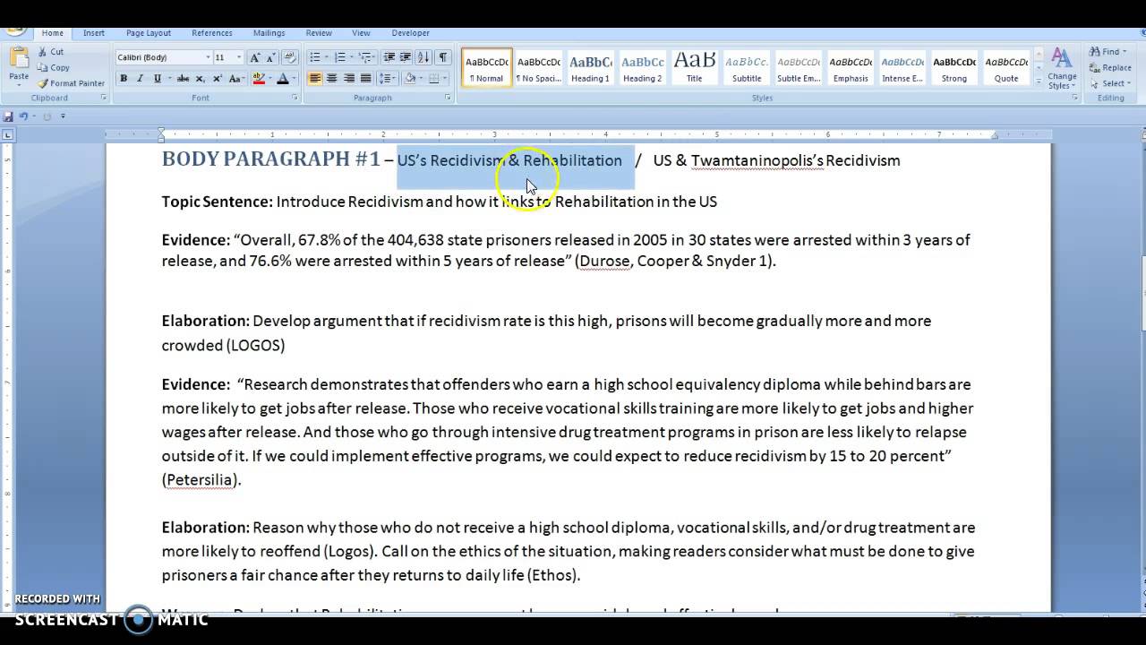Open the font size dropdown
Image resolution: width=1146 pixels, height=645 pixels.
(238, 57)
